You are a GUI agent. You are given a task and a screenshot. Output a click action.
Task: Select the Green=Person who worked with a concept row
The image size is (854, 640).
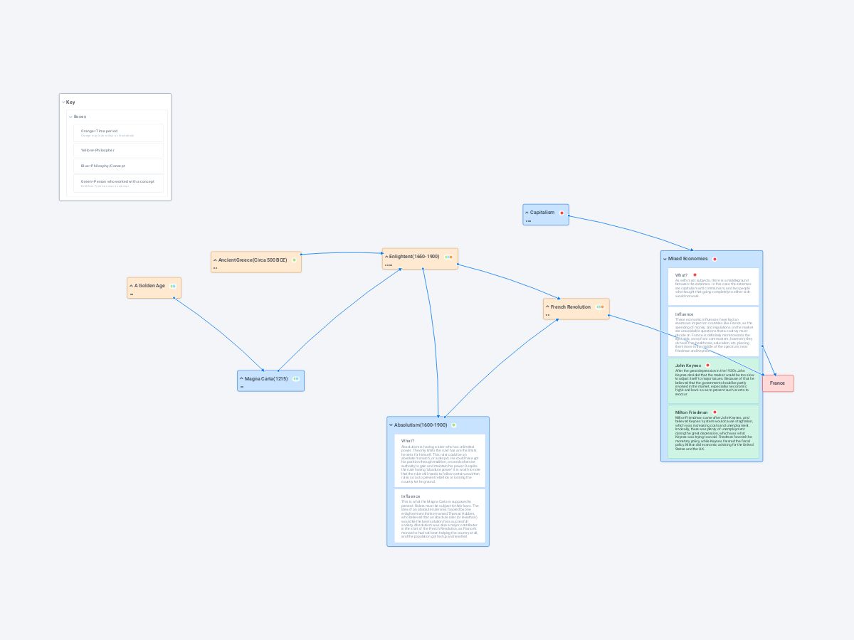[118, 183]
